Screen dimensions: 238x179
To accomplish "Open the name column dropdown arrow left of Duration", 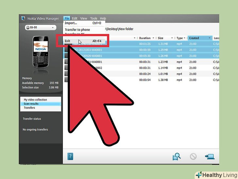I will [134, 38].
